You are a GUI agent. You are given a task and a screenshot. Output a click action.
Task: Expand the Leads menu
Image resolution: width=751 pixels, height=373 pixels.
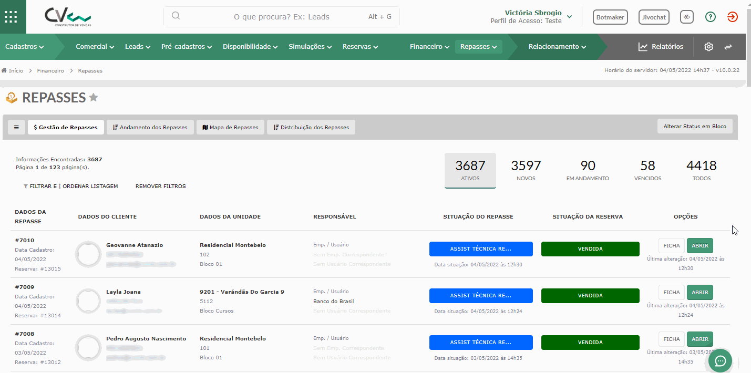(x=138, y=47)
